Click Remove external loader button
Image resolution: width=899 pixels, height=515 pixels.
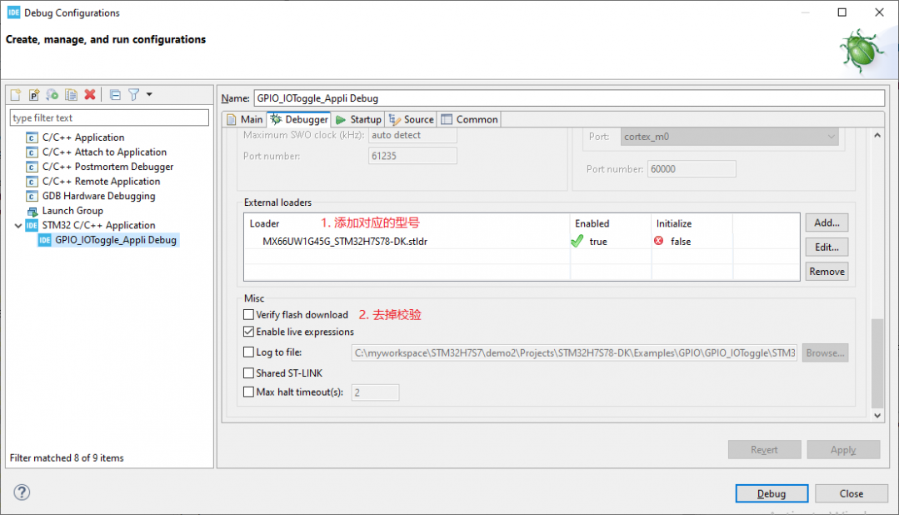[x=827, y=272]
